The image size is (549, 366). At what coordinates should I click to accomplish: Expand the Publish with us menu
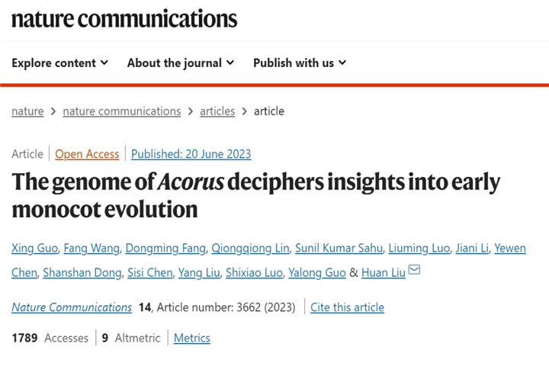click(x=300, y=63)
